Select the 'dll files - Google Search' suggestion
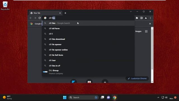 88,23
